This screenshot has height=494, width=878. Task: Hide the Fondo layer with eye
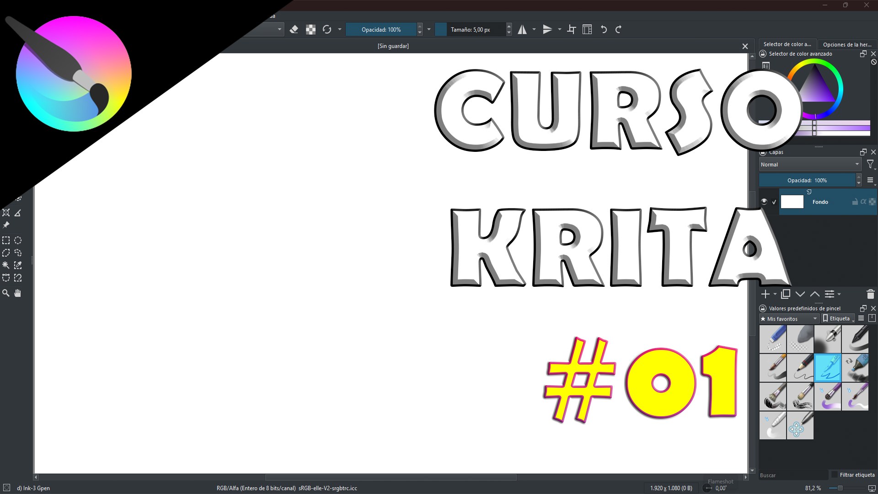coord(764,202)
